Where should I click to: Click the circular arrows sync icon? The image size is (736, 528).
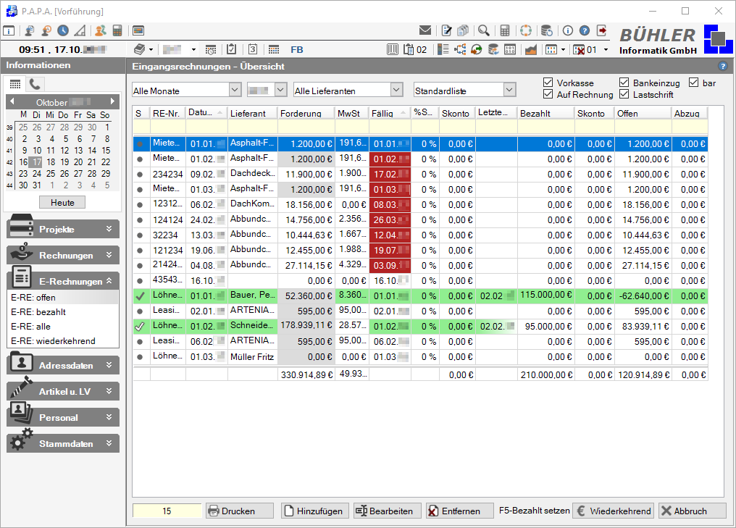477,49
